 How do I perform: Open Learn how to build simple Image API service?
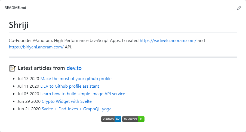pos(83,94)
